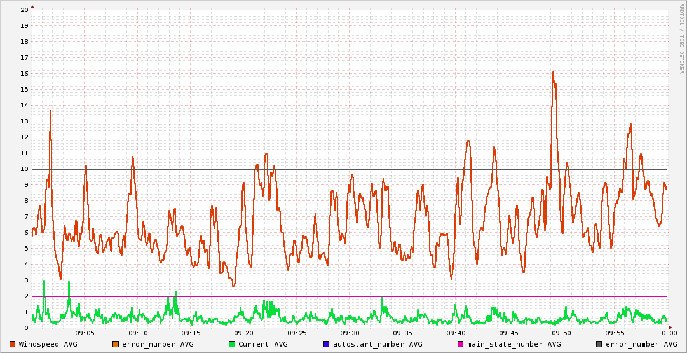The image size is (687, 353).
Task: Click the RRDTOOL / TOBI OETIKER watermark
Action: click(681, 38)
